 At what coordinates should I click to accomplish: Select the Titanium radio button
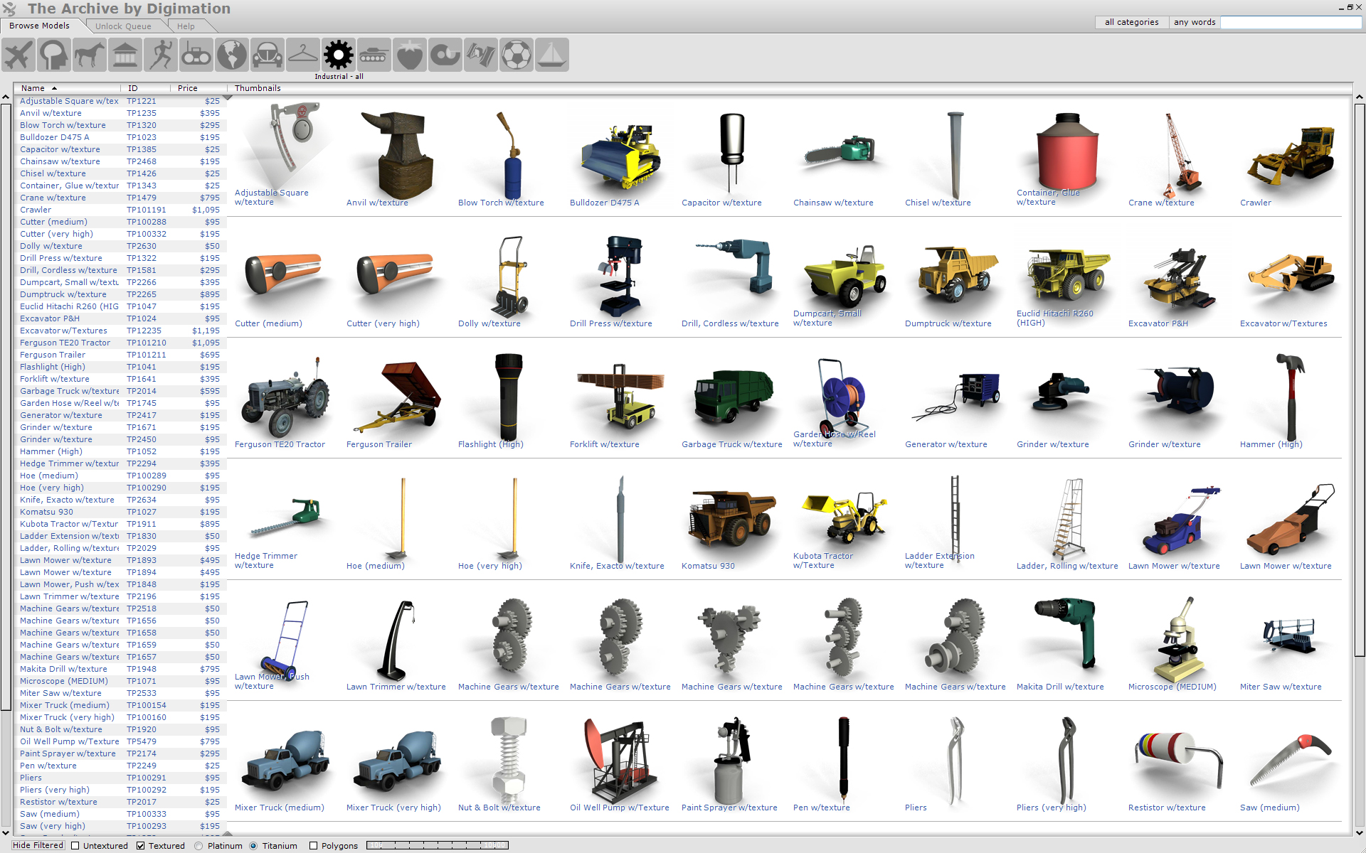[253, 846]
